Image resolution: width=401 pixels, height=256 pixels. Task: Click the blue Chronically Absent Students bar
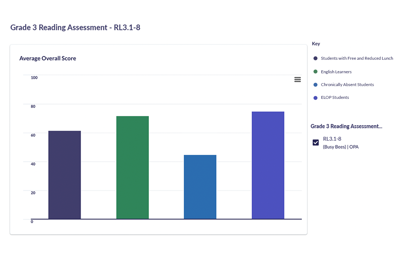(200, 187)
